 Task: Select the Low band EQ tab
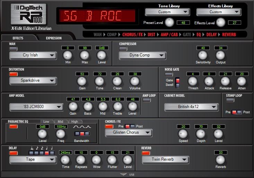[46, 122]
